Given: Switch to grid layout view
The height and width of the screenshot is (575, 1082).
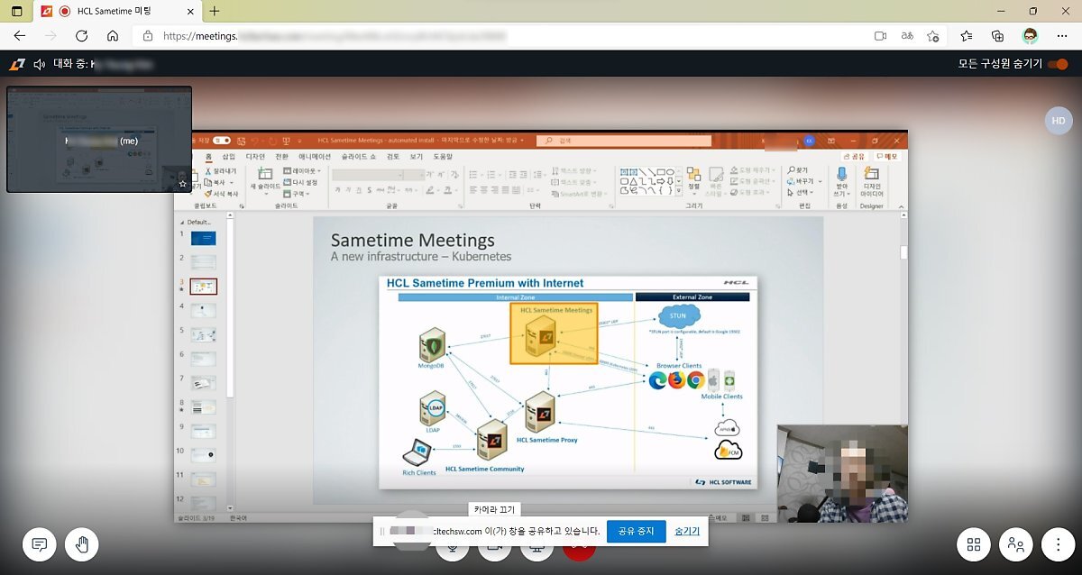Looking at the screenshot, I should 974,544.
